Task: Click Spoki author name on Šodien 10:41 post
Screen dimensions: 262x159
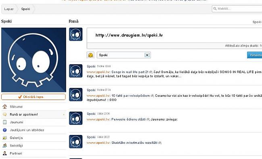Action: 91,66
